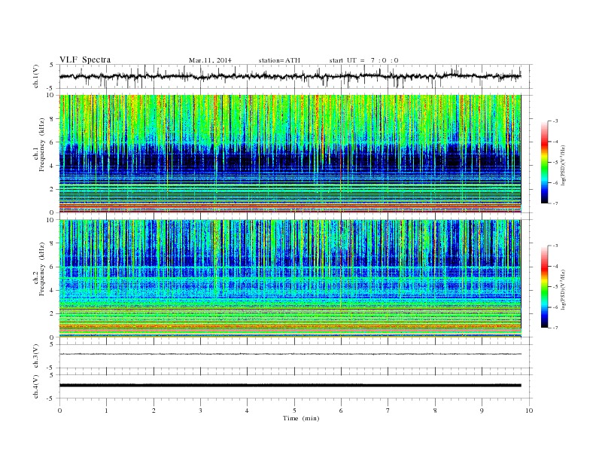Click the ch.1 spectrogram color scale bar

pyautogui.click(x=544, y=162)
